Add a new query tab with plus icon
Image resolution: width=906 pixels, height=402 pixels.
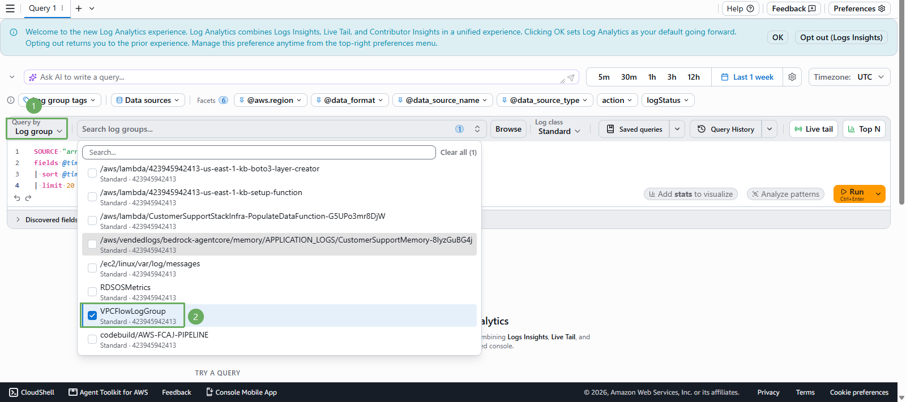coord(79,8)
